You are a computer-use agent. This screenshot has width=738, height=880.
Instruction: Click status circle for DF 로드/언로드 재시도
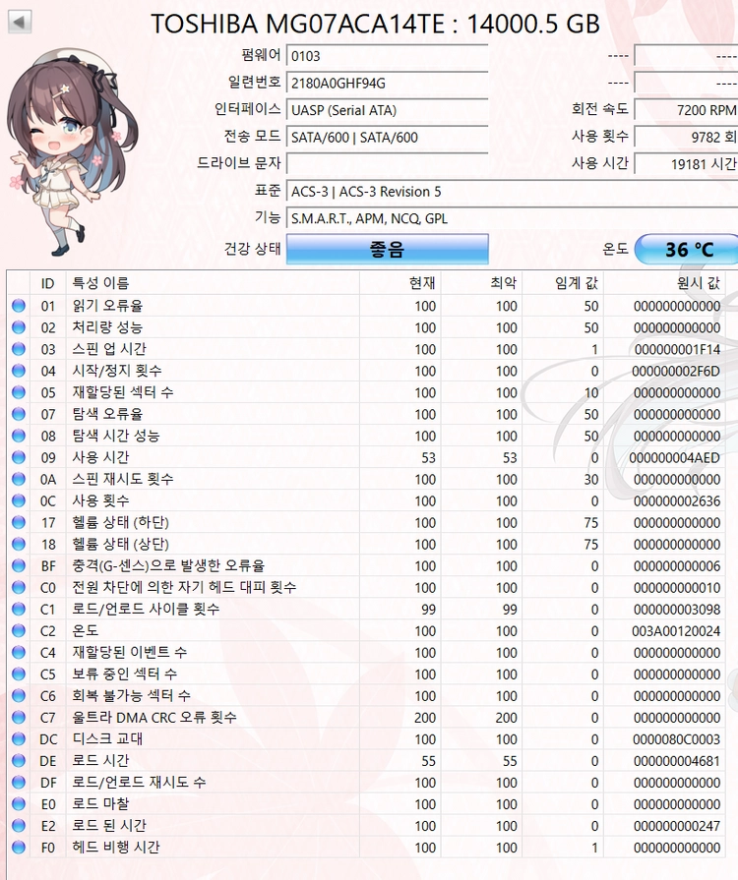[19, 783]
